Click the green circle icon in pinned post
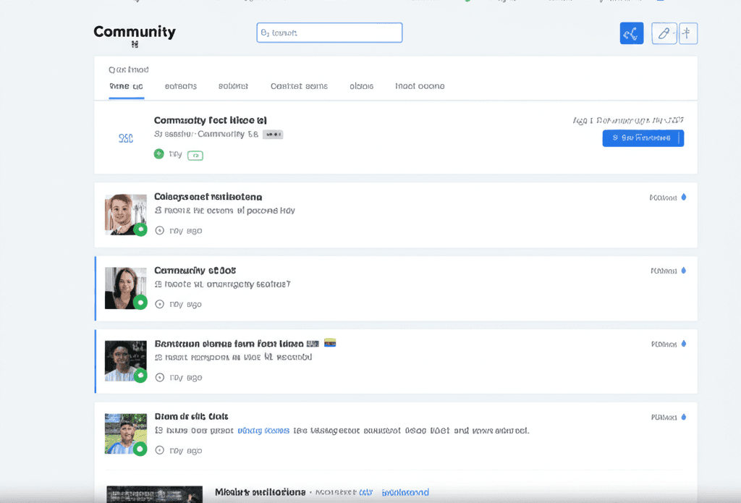Image resolution: width=741 pixels, height=503 pixels. click(x=159, y=154)
